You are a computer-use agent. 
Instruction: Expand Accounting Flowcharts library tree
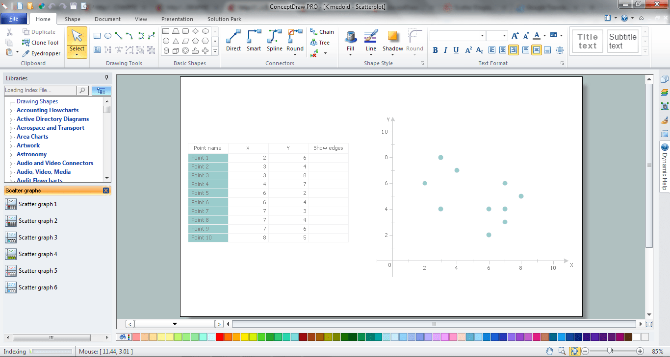(x=11, y=111)
